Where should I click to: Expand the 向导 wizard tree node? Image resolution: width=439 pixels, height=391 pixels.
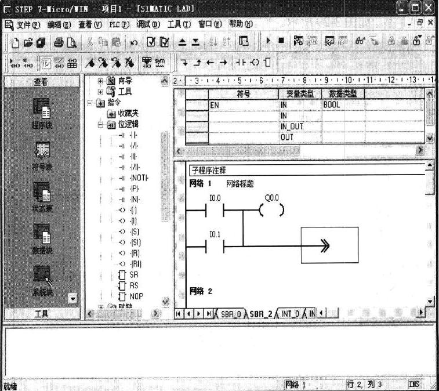point(100,81)
